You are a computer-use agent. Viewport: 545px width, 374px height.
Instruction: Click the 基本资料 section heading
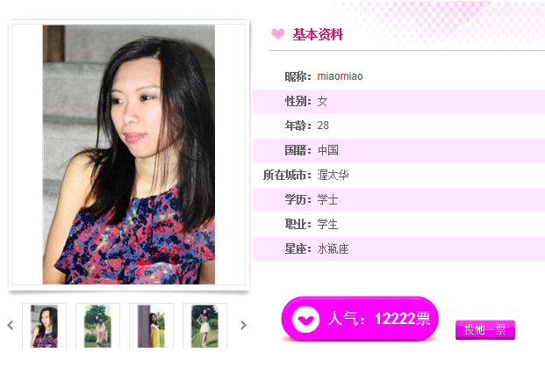tap(318, 34)
